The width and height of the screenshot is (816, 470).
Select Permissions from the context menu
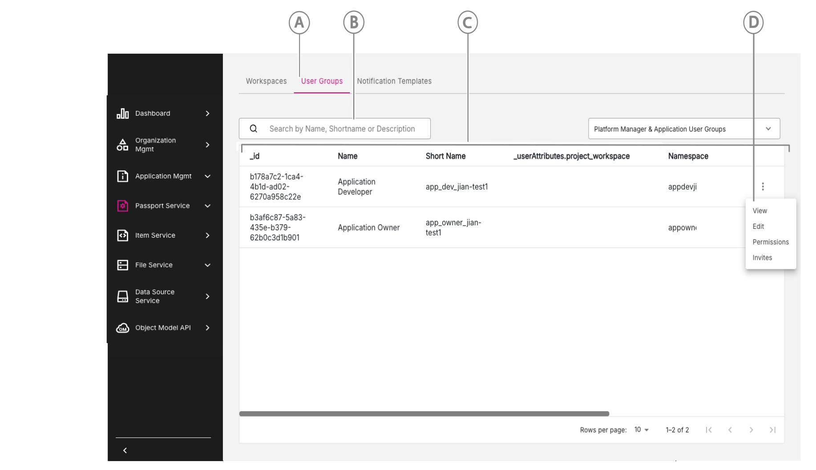coord(770,242)
